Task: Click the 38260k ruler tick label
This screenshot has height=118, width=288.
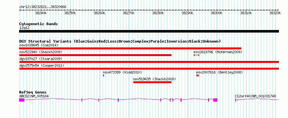Action: 100,13
